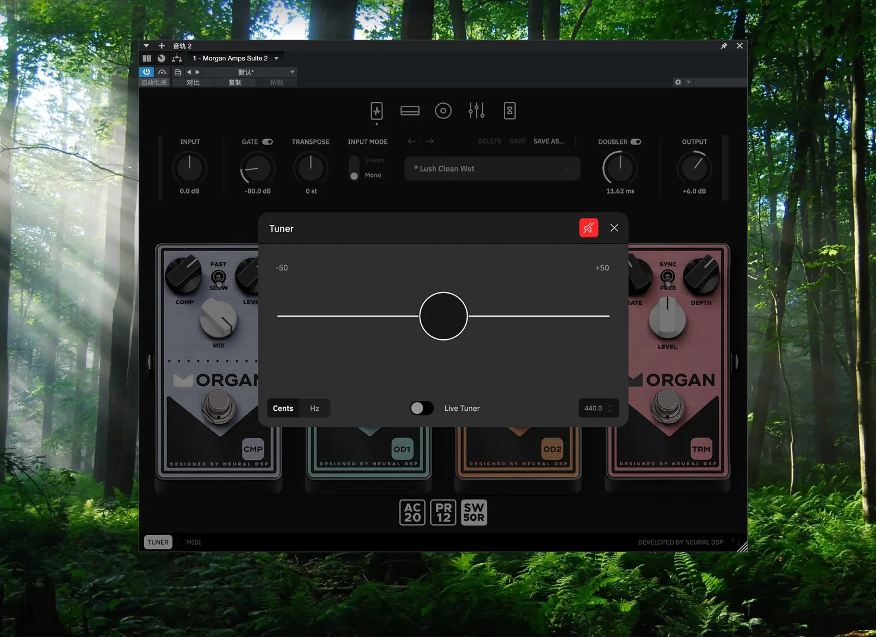Select the Cents tuner display tab
876x637 pixels.
pyautogui.click(x=283, y=408)
